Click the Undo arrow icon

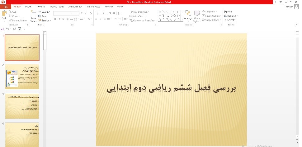click(x=8, y=29)
